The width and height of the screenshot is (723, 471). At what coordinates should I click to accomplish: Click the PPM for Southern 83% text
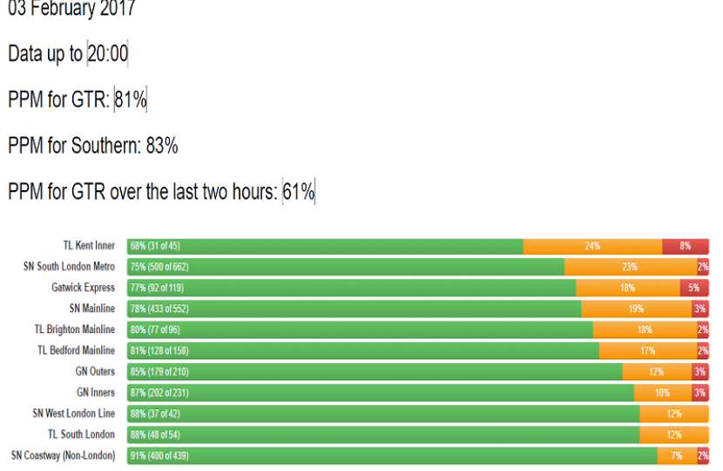click(92, 147)
